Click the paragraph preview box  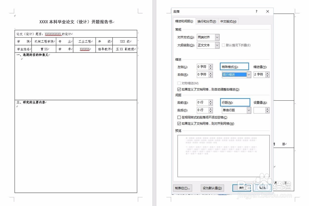(223, 156)
